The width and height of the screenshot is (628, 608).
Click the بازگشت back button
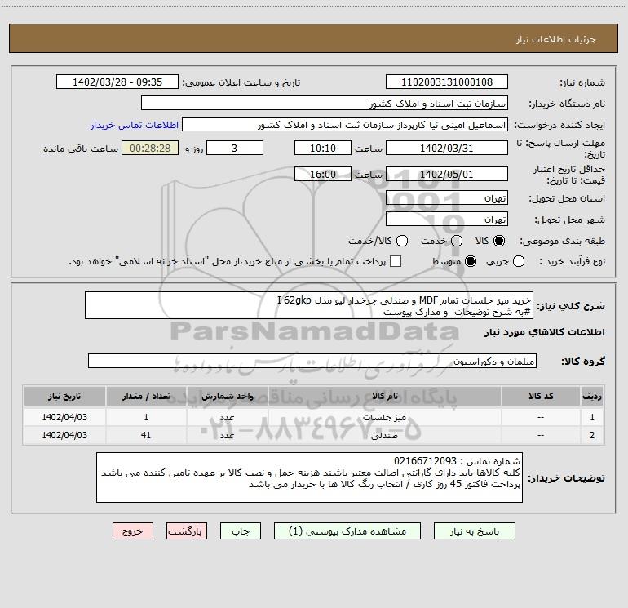[187, 531]
